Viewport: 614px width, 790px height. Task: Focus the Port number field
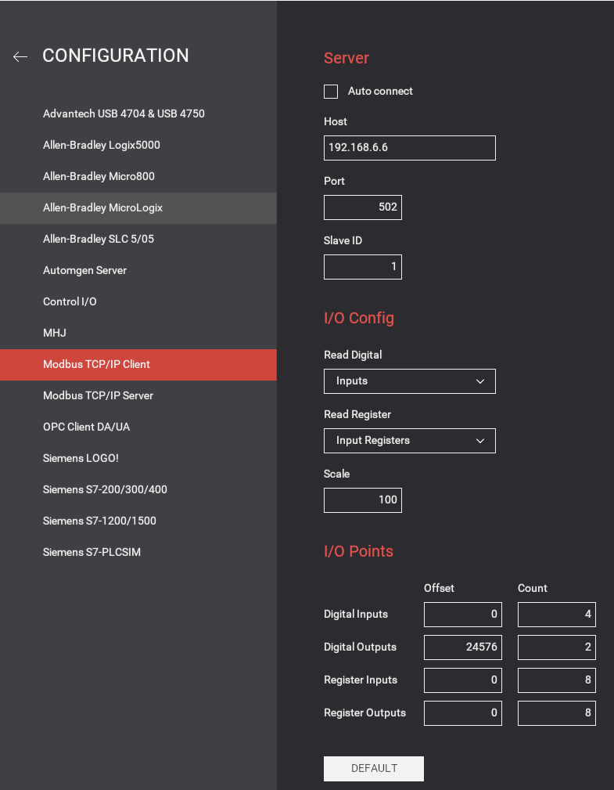[x=363, y=207]
